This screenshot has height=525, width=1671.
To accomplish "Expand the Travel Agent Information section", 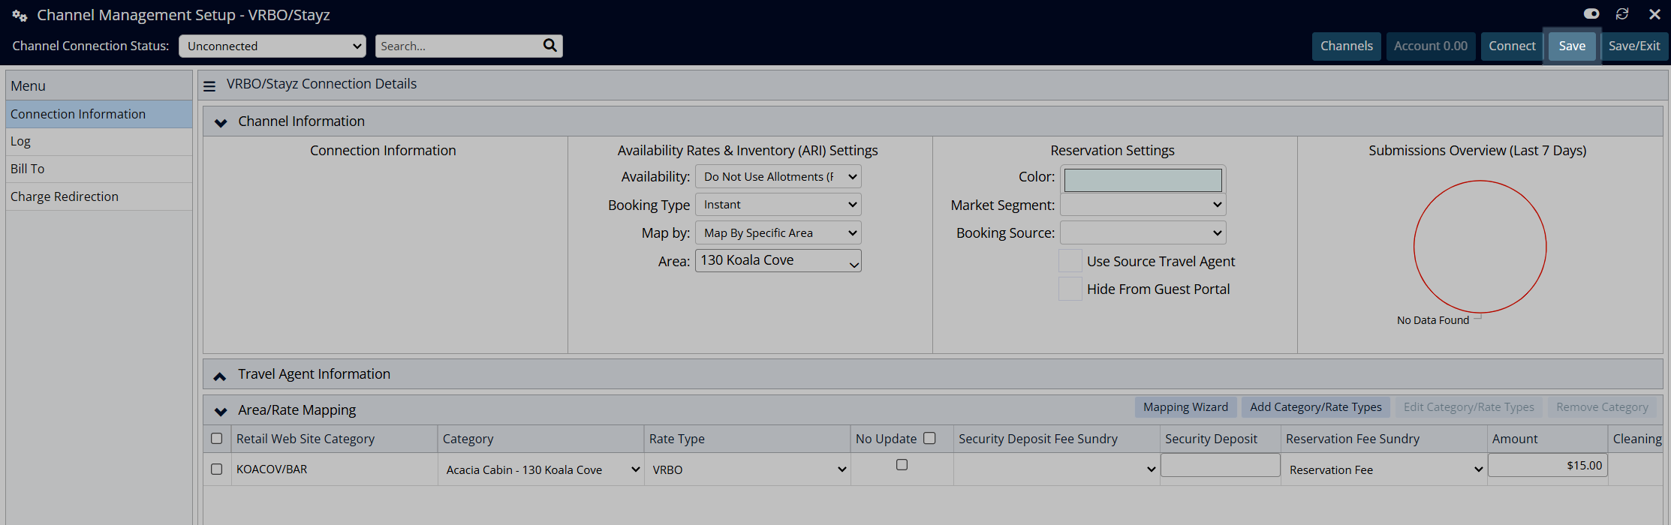I will pos(220,376).
